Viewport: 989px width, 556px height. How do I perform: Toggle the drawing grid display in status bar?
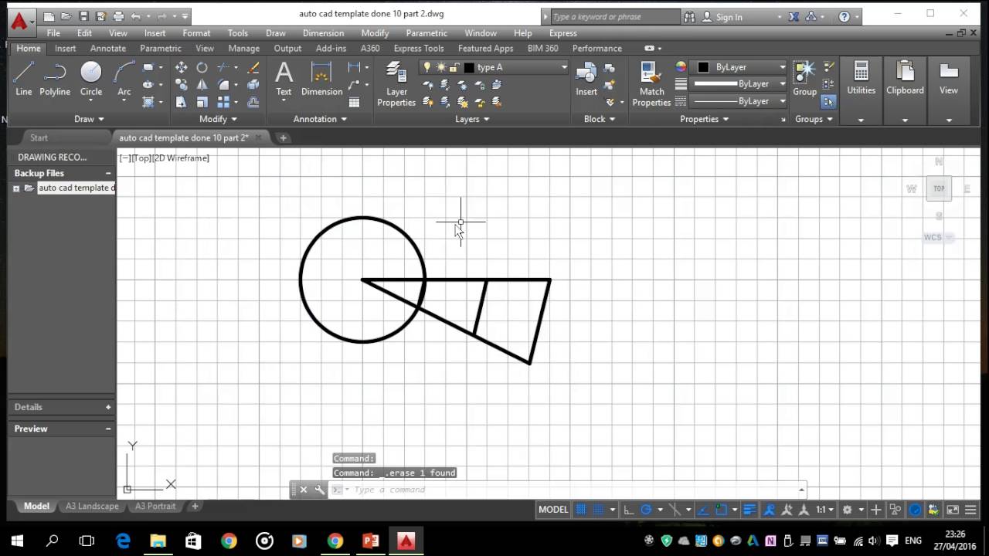[x=581, y=510]
